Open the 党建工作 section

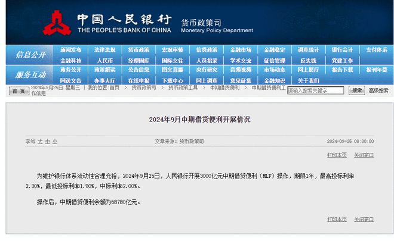tap(343, 61)
